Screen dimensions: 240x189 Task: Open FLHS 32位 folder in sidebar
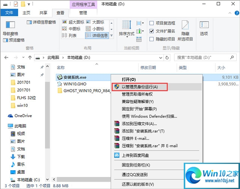pyautogui.click(x=23, y=97)
